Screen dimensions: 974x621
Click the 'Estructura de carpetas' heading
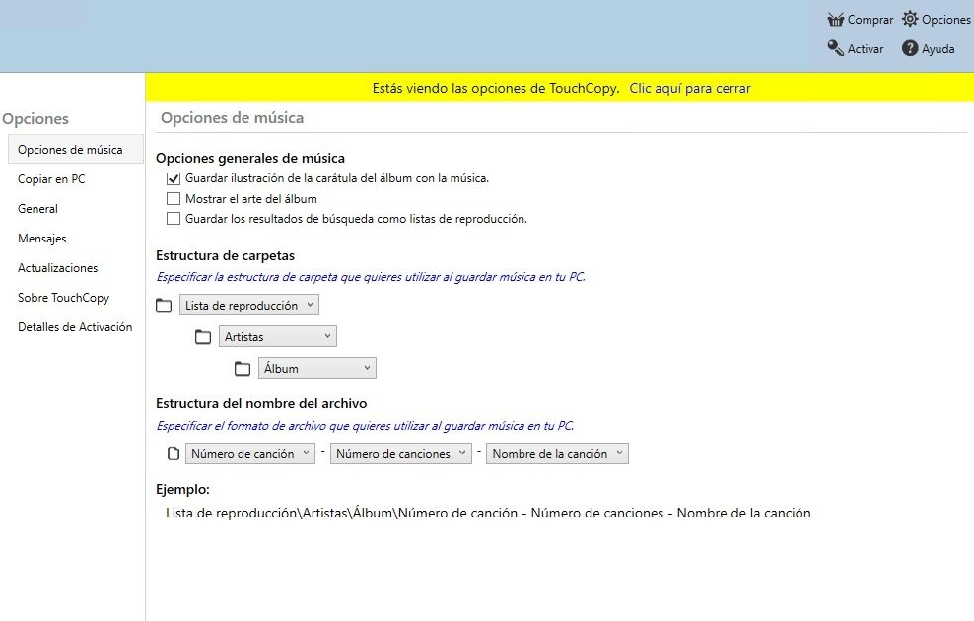225,256
